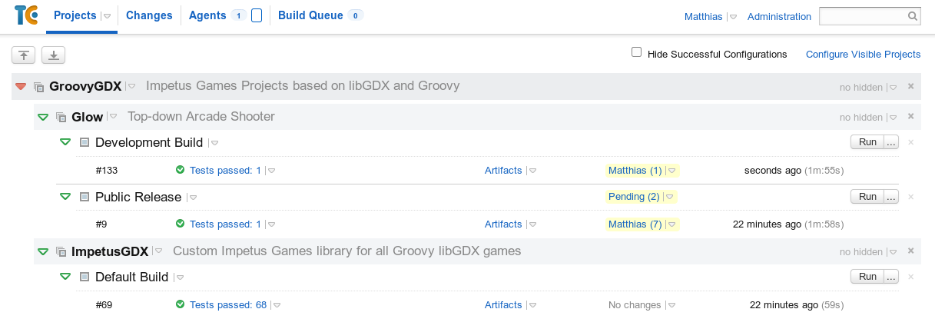The height and width of the screenshot is (319, 935).
Task: Collapse the GroovyGDX project tree
Action: pyautogui.click(x=21, y=87)
